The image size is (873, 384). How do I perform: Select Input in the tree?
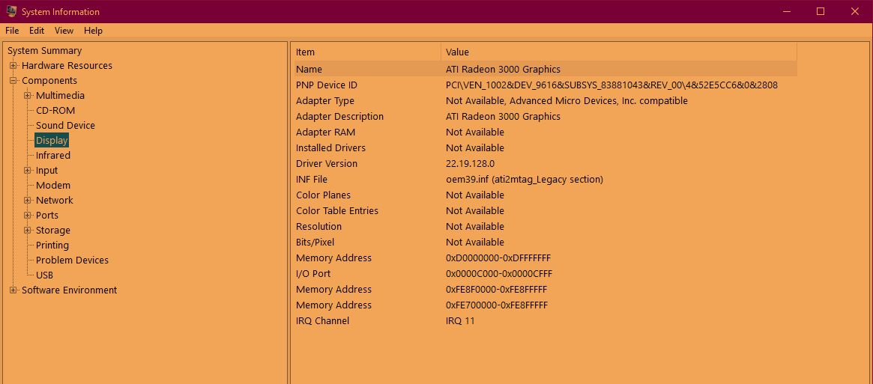[46, 171]
